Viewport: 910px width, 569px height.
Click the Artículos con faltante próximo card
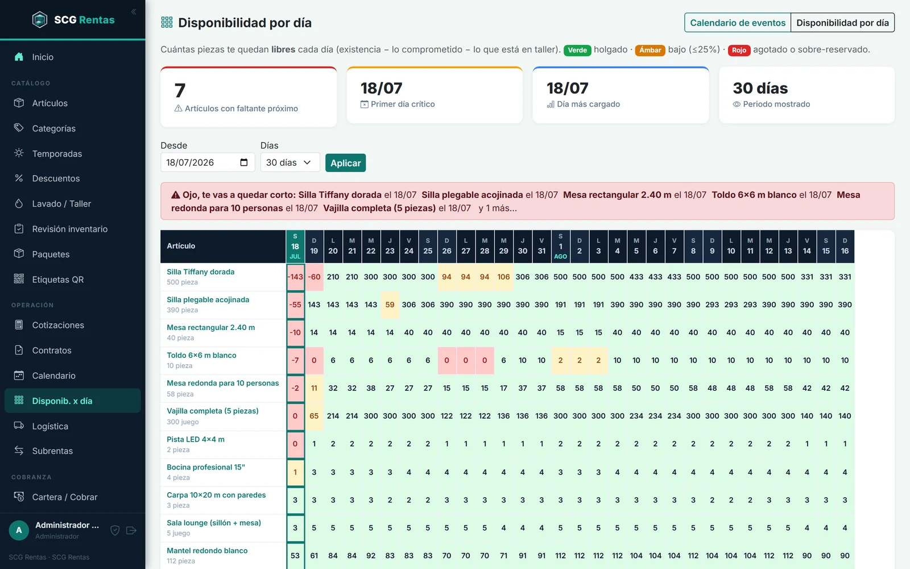tap(249, 97)
